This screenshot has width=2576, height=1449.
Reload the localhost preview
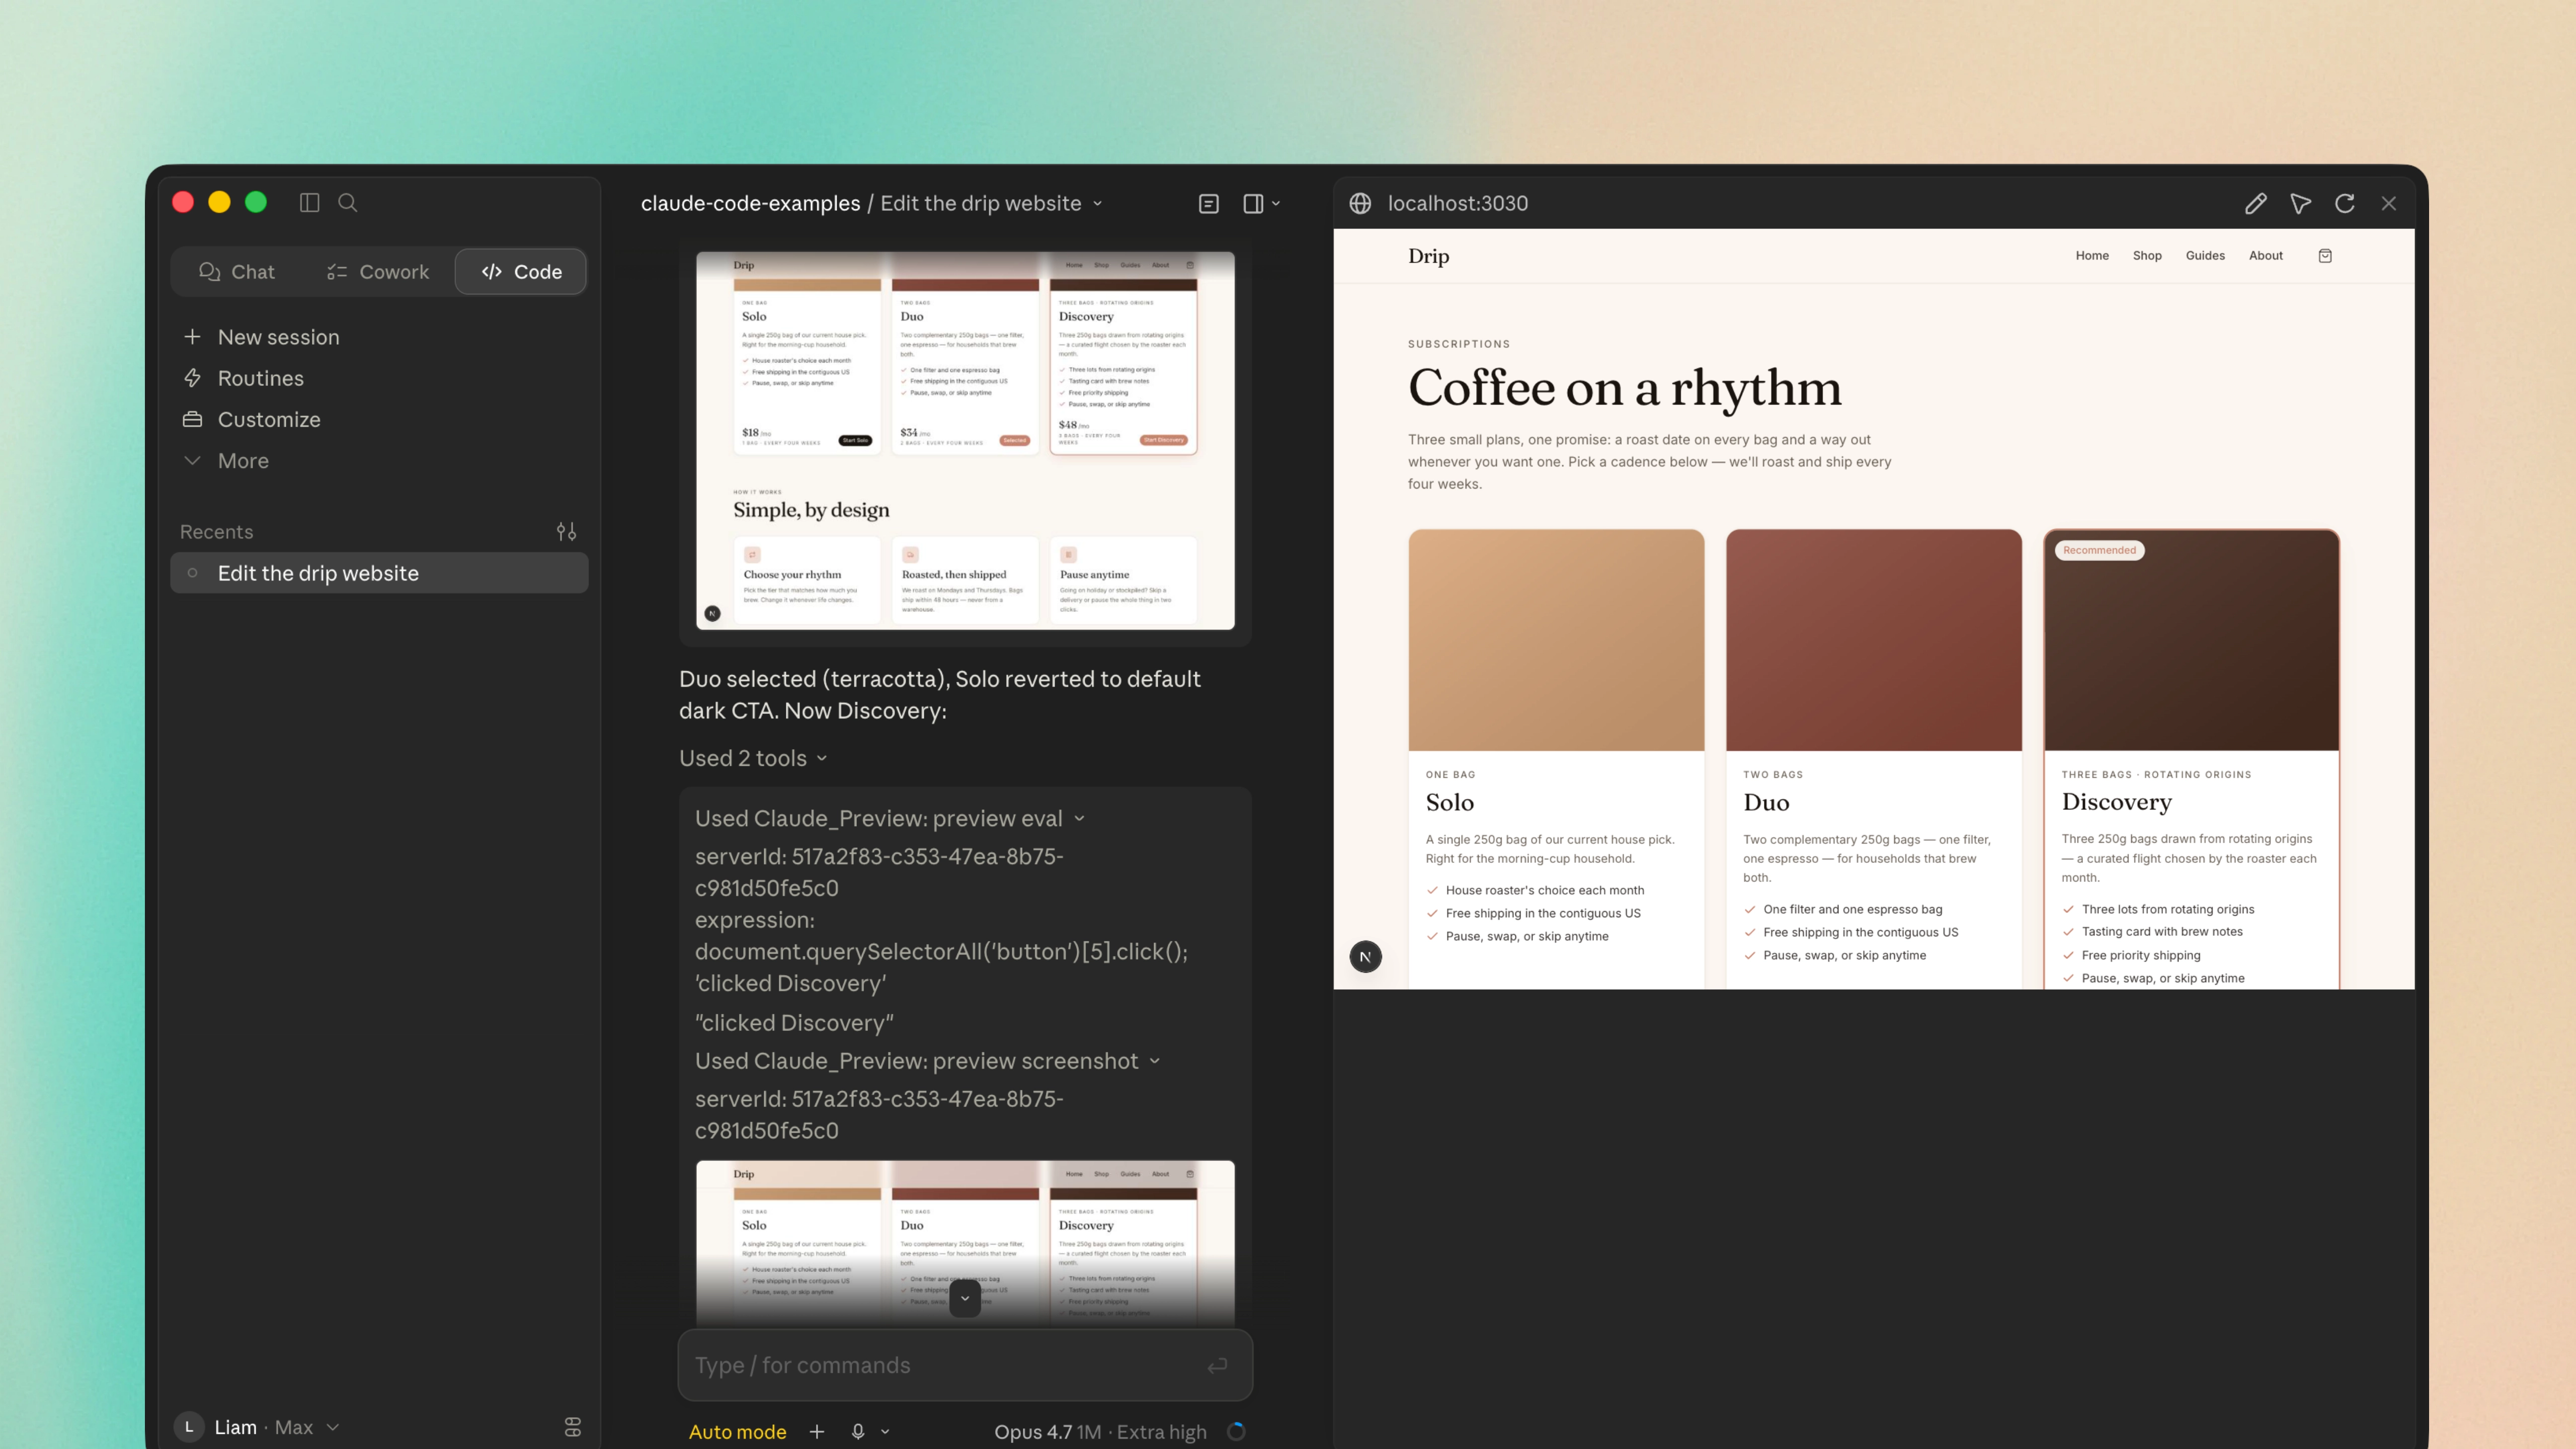click(x=2344, y=204)
